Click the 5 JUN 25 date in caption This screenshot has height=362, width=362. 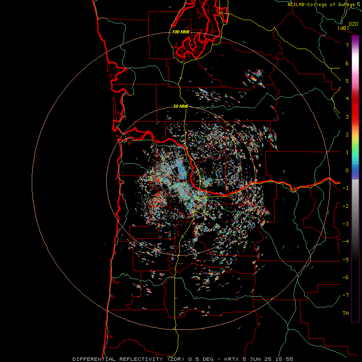(257, 359)
